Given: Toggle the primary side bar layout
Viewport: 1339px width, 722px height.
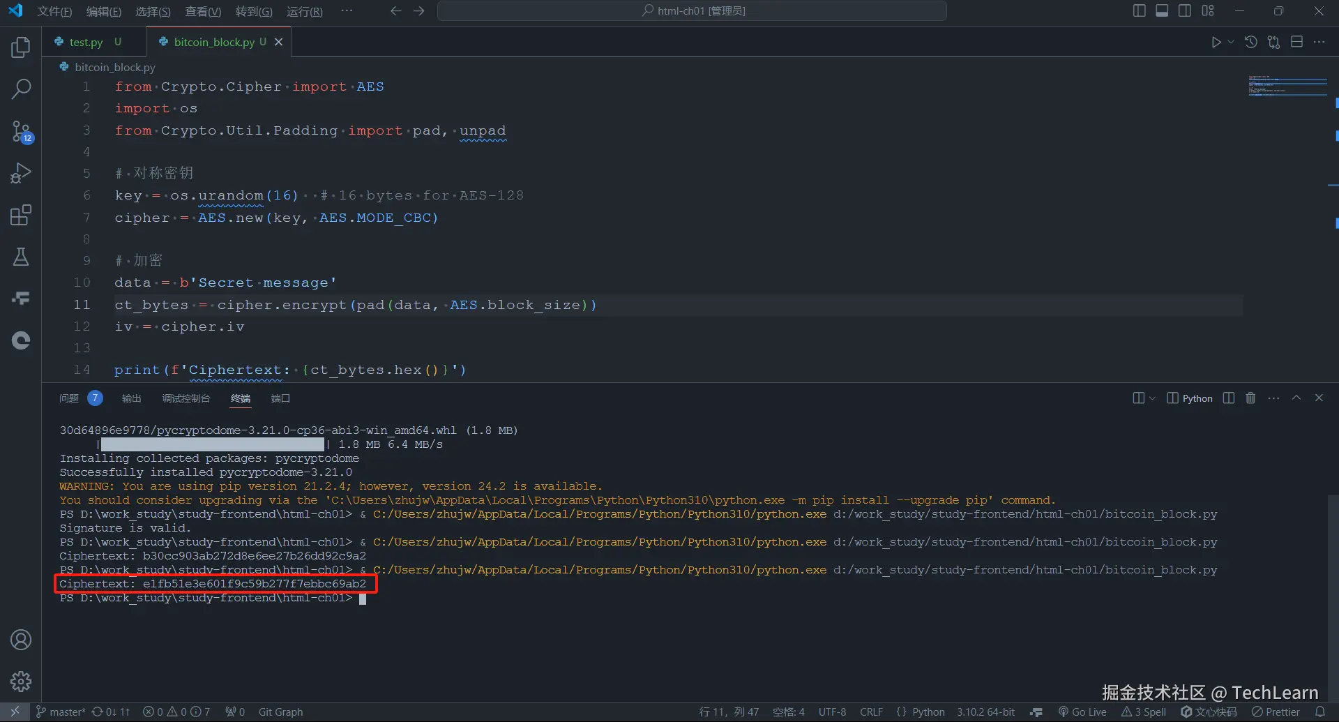Looking at the screenshot, I should pos(1140,11).
